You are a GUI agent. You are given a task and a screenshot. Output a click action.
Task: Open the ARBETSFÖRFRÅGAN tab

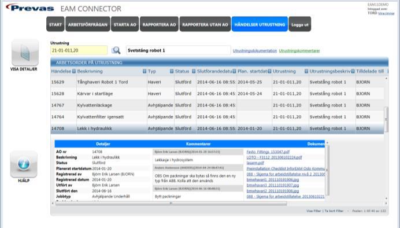pyautogui.click(x=88, y=24)
